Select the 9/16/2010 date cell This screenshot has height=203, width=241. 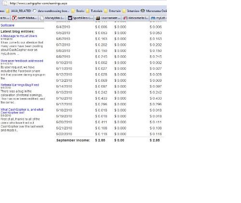coord(64,98)
